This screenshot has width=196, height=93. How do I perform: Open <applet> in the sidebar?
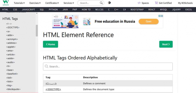click(x=11, y=47)
